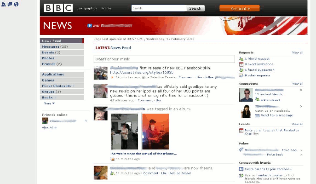This screenshot has height=184, width=316.
Task: Click the BBC logo
Action: 58,8
